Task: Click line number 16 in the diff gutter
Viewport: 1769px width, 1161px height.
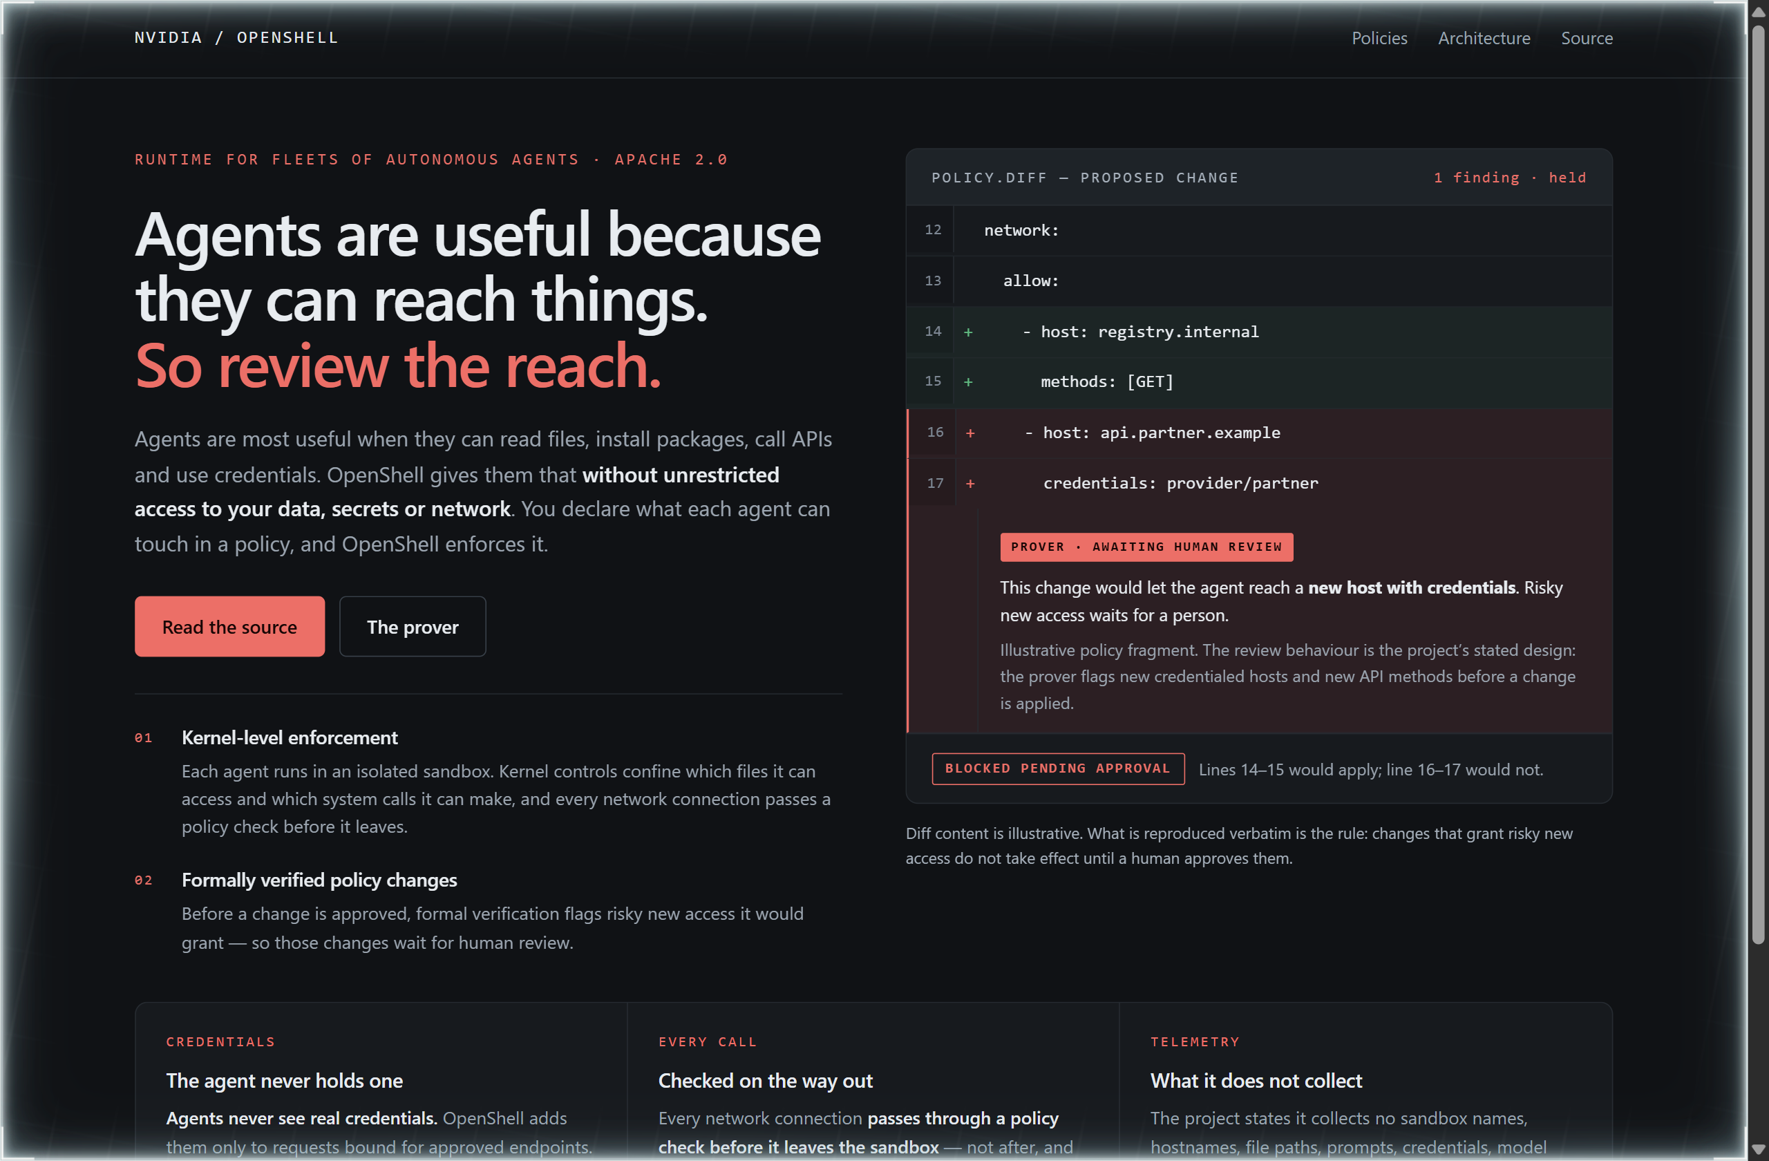Action: (x=935, y=432)
